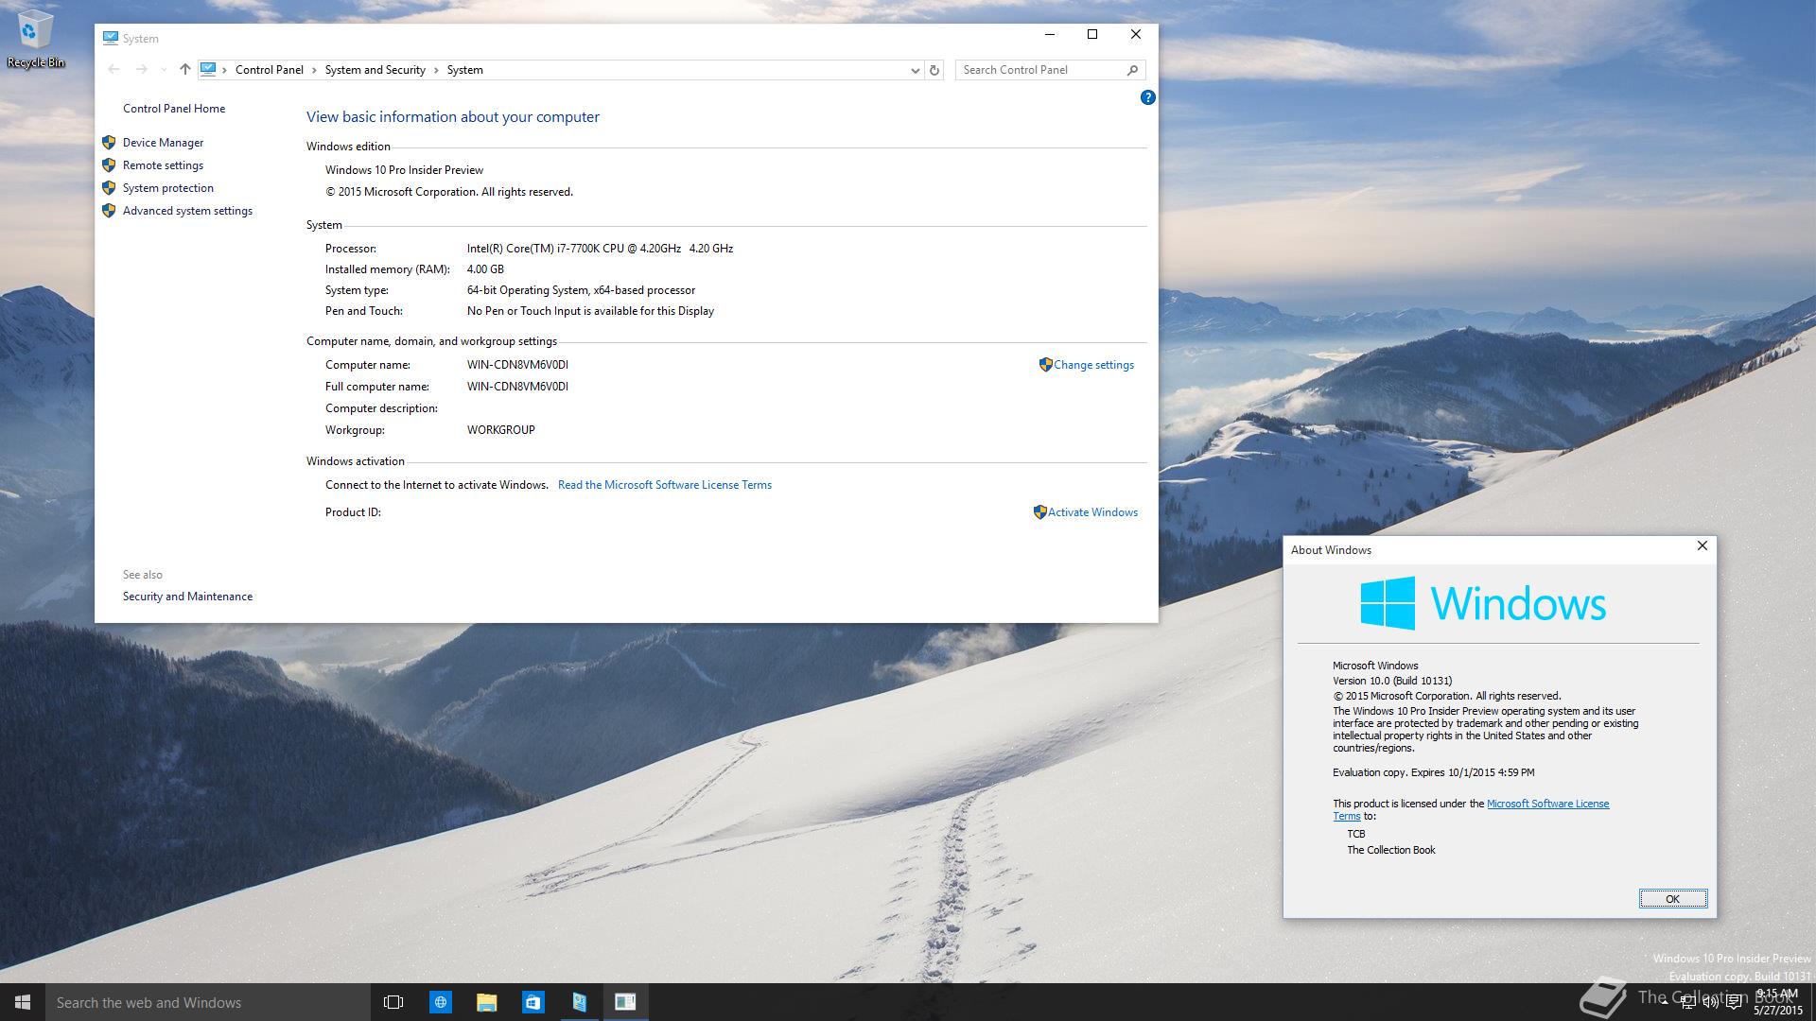Image resolution: width=1816 pixels, height=1021 pixels.
Task: Expand chevron before Control Panel breadcrumb
Action: [x=224, y=70]
